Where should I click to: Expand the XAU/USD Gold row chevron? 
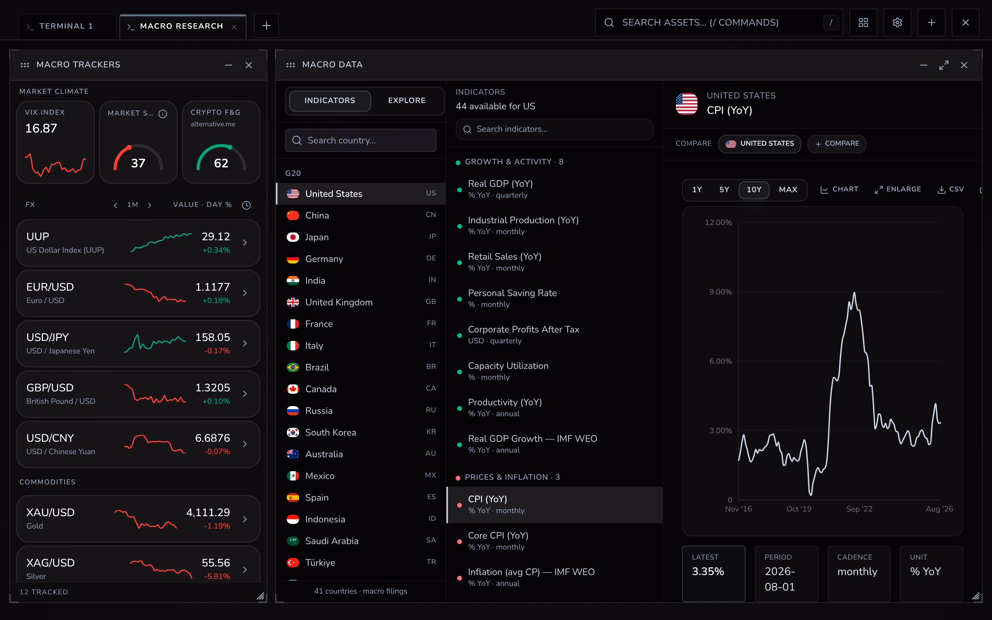tap(245, 519)
